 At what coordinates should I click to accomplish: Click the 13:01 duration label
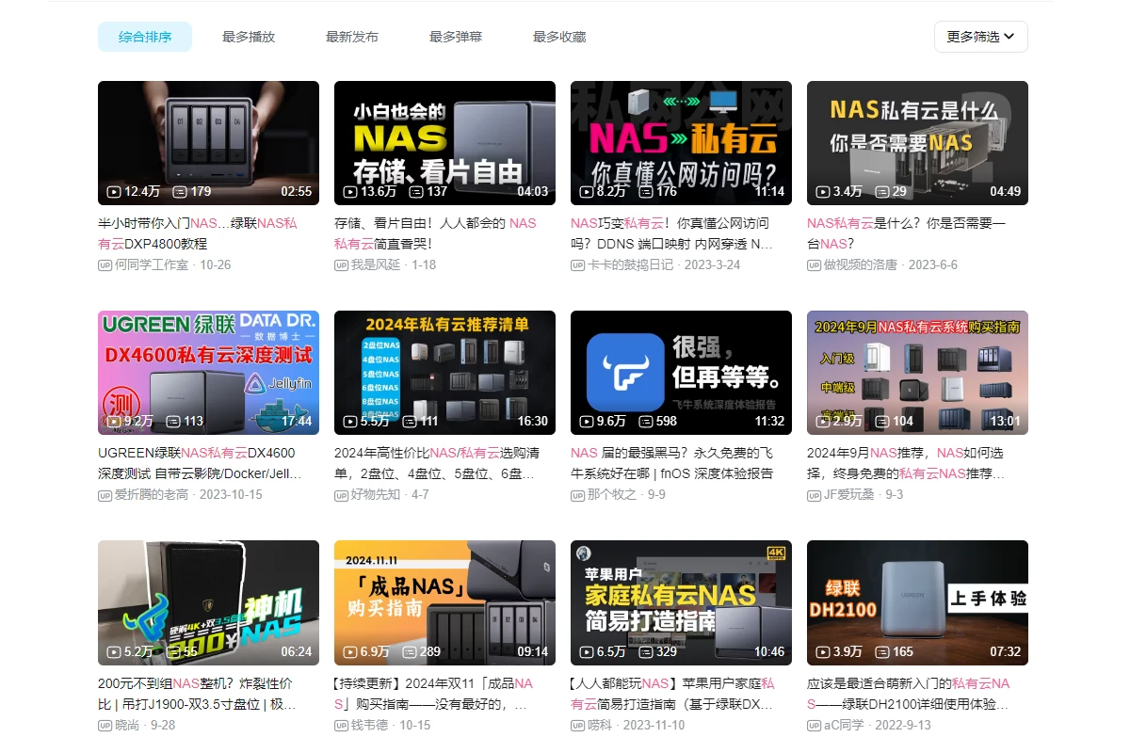click(1005, 421)
